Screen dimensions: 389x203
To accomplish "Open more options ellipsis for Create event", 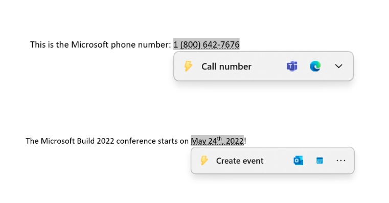I will point(341,161).
